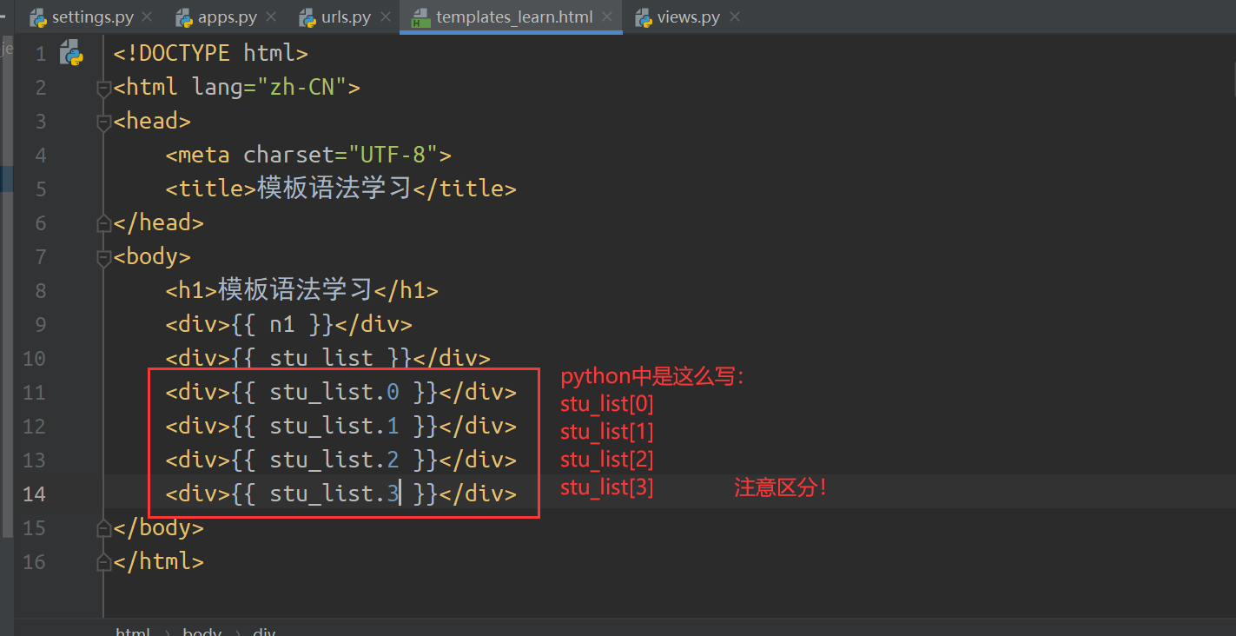1236x636 pixels.
Task: Click the {{ n1 }} variable on line 9
Action: tap(282, 324)
